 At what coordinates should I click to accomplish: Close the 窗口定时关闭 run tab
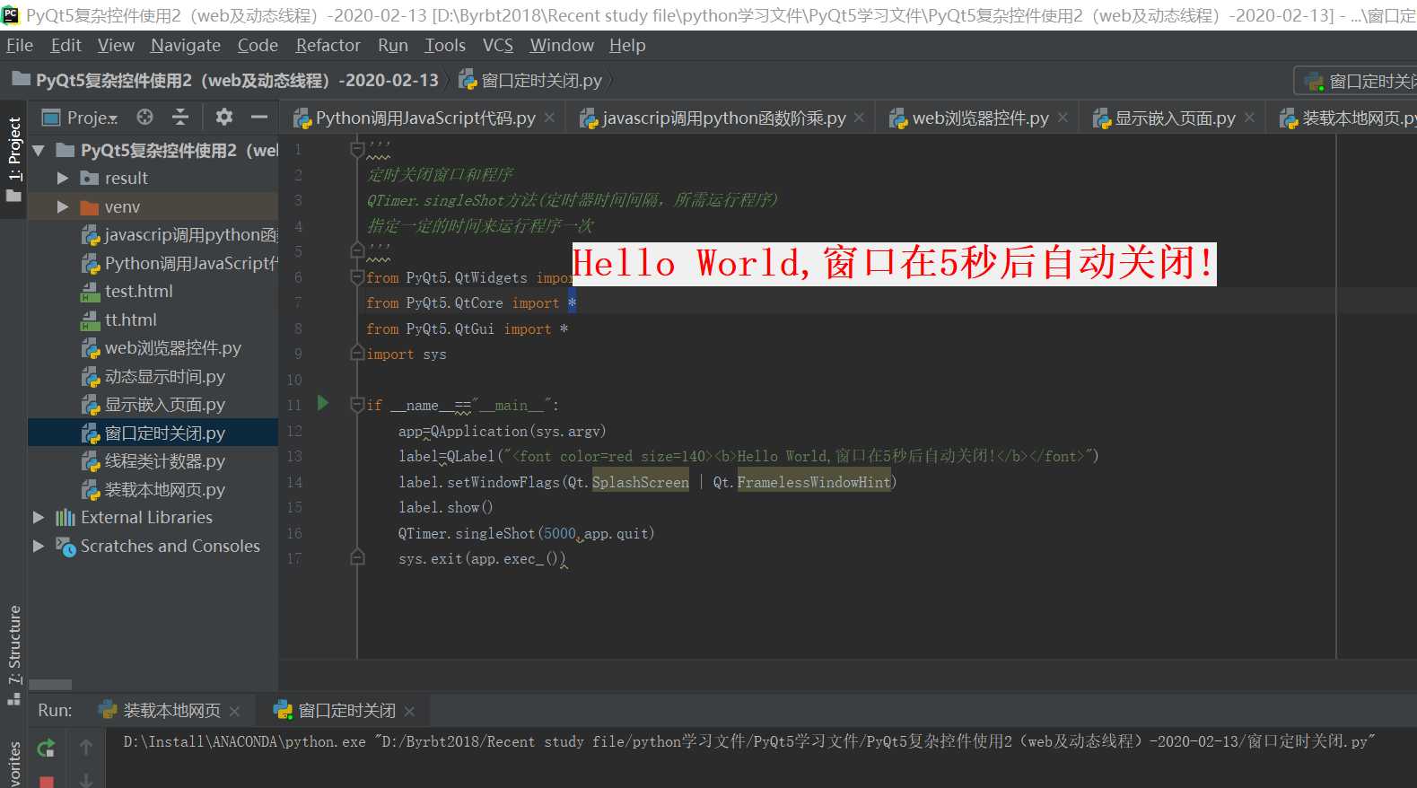pyautogui.click(x=409, y=711)
